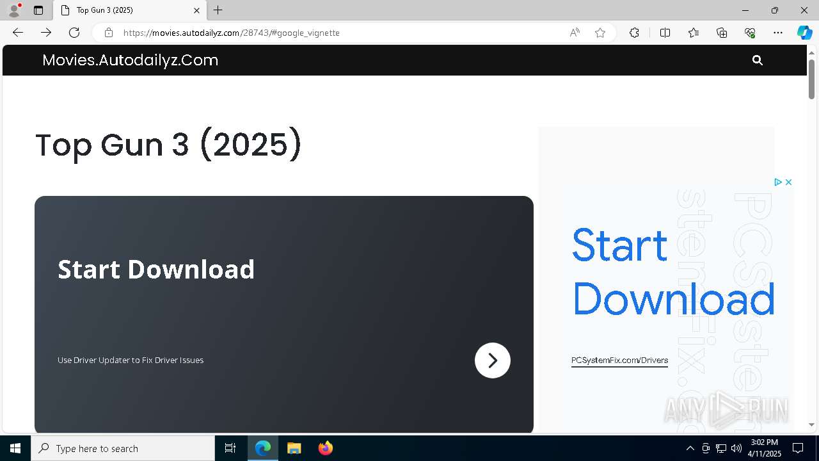
Task: Open the Windows Start menu
Action: (x=15, y=448)
